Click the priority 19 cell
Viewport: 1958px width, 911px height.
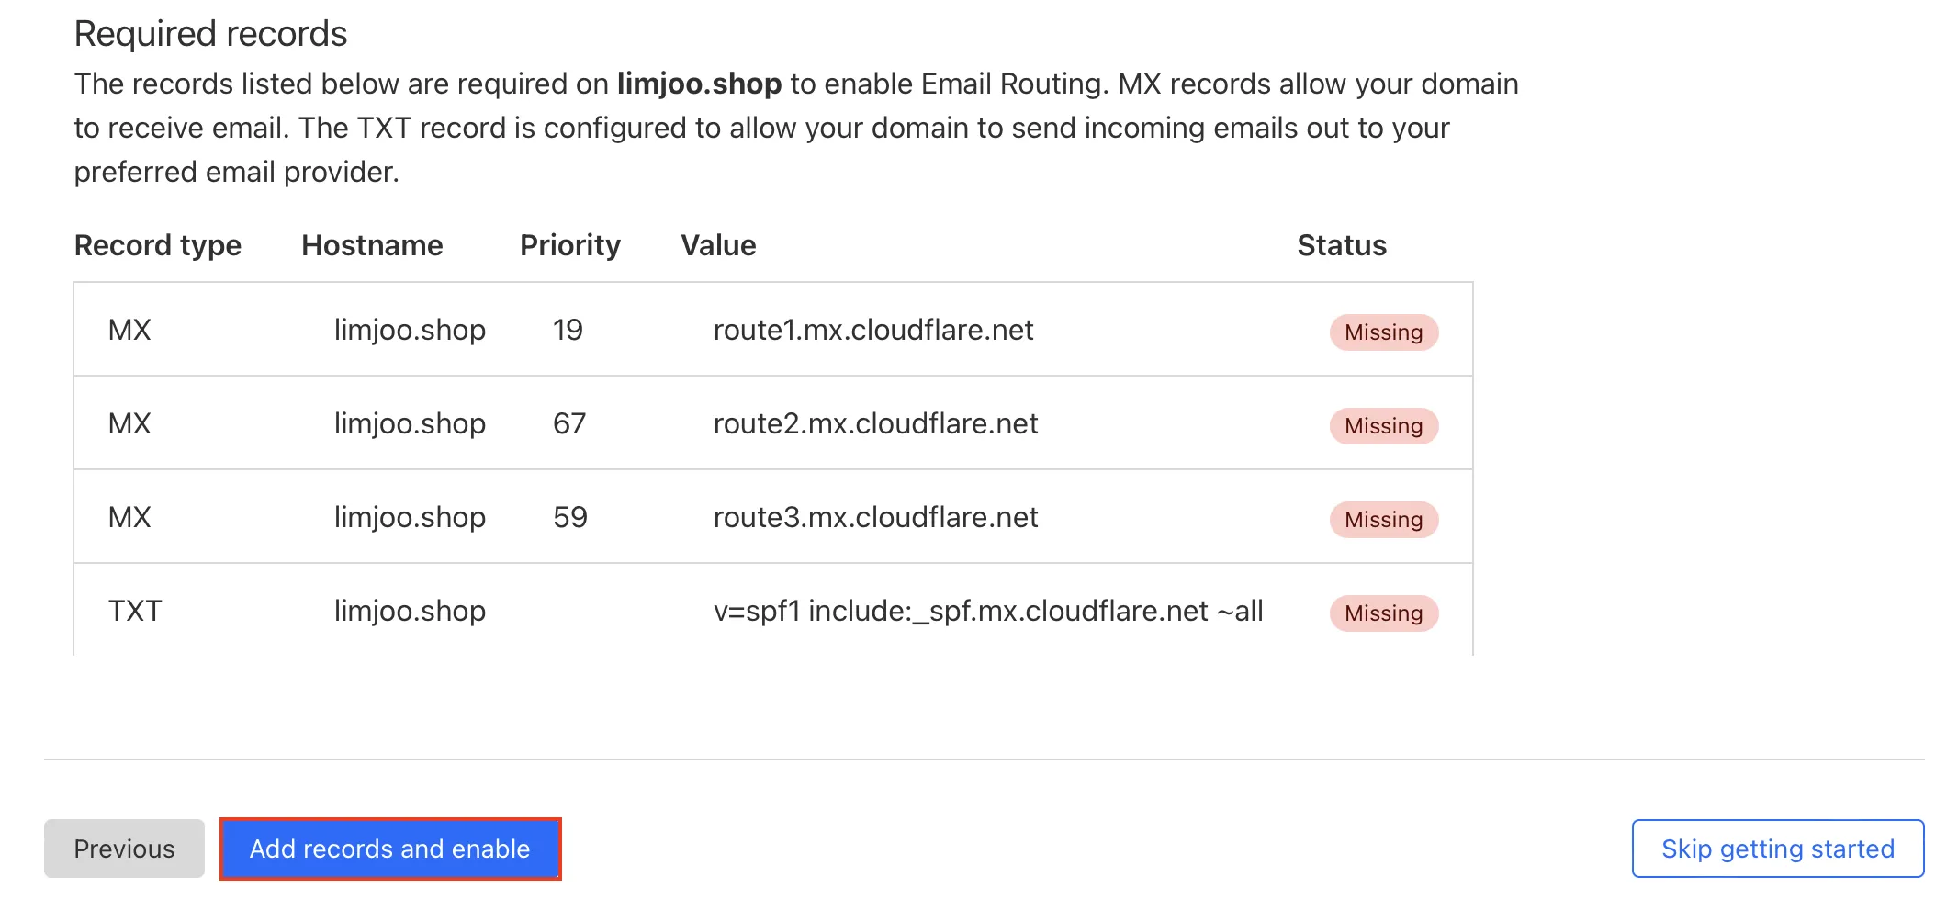pos(568,330)
